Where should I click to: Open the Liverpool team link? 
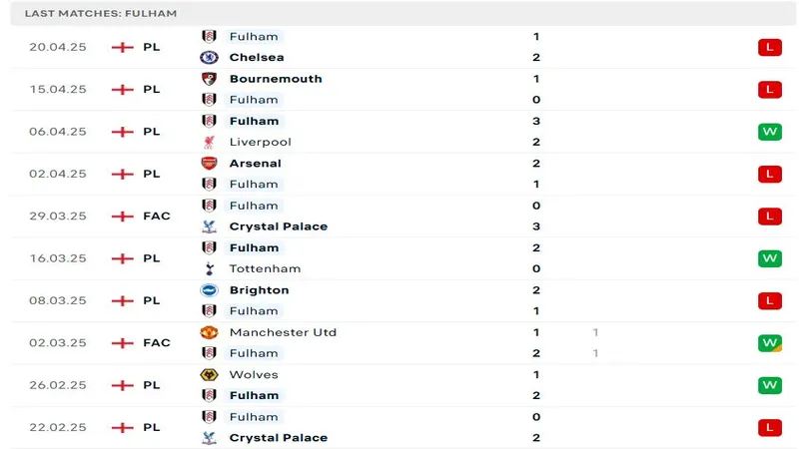click(260, 142)
